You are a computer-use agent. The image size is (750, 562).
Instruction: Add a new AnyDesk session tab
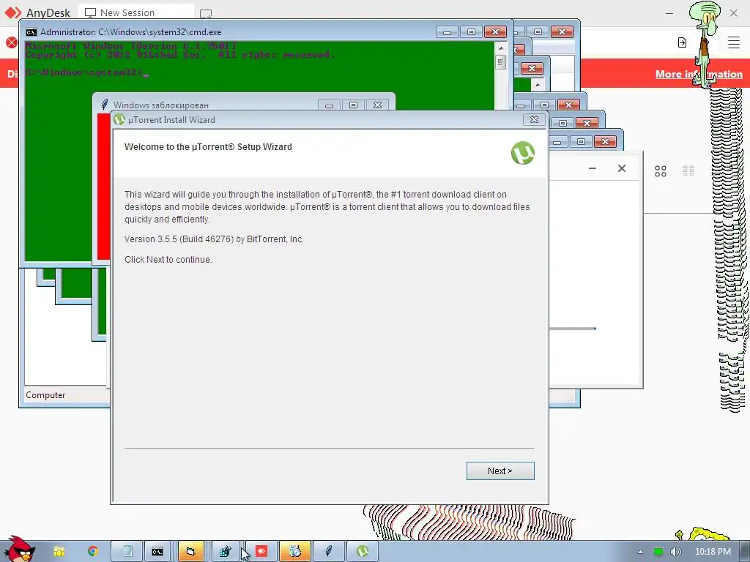tap(206, 13)
